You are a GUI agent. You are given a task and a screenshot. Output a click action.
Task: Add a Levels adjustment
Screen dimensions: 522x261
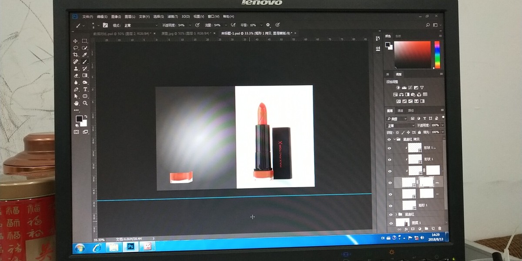(404, 87)
